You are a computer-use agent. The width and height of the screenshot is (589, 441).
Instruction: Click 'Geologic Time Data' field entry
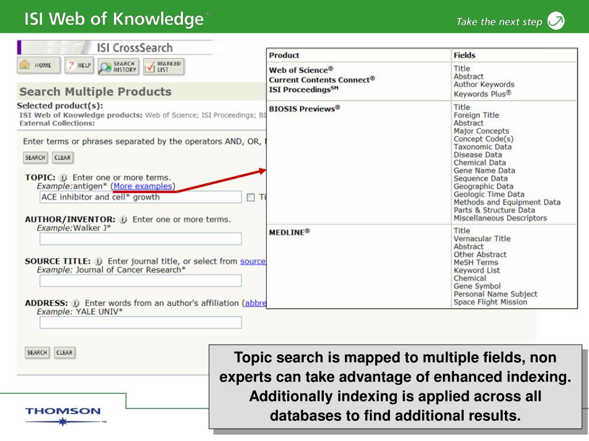click(x=489, y=194)
